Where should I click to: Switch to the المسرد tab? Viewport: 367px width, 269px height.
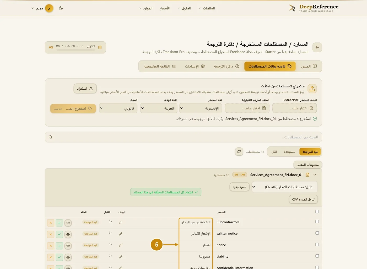click(309, 66)
